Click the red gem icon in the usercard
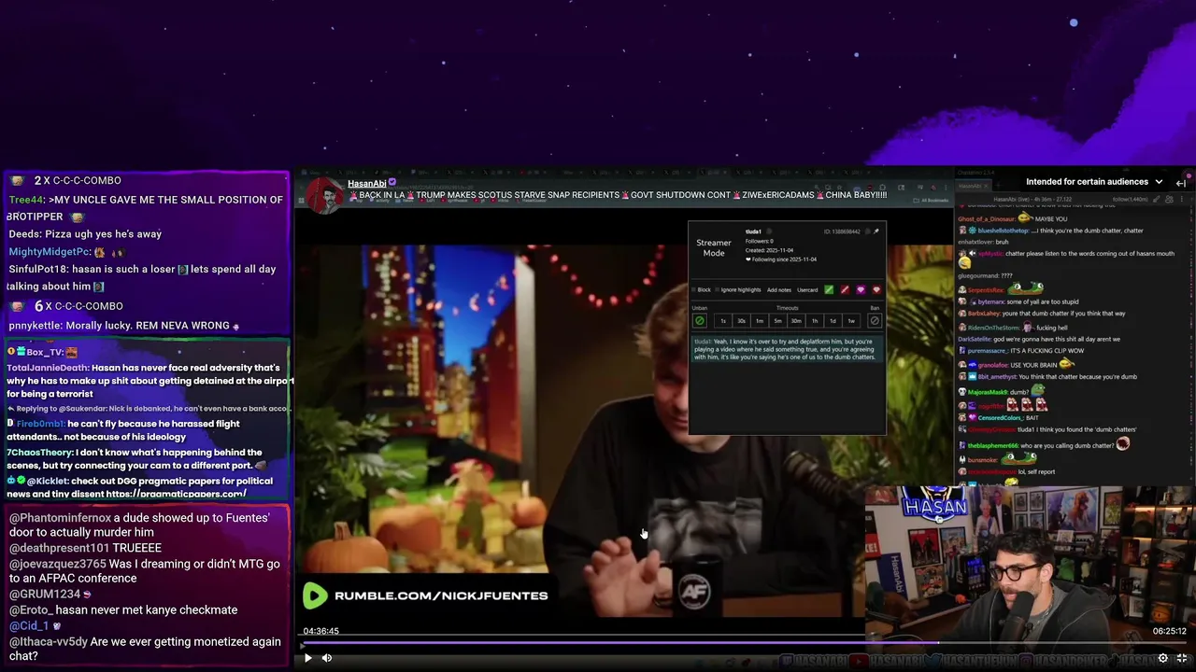1196x672 pixels. [876, 289]
